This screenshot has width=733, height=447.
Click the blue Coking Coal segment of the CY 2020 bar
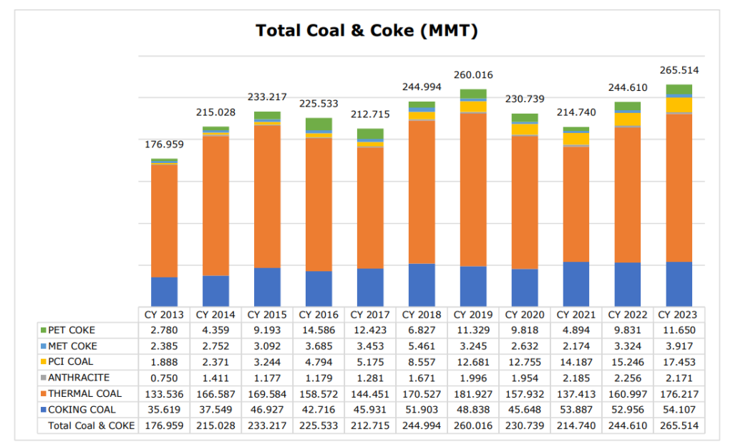(x=523, y=286)
